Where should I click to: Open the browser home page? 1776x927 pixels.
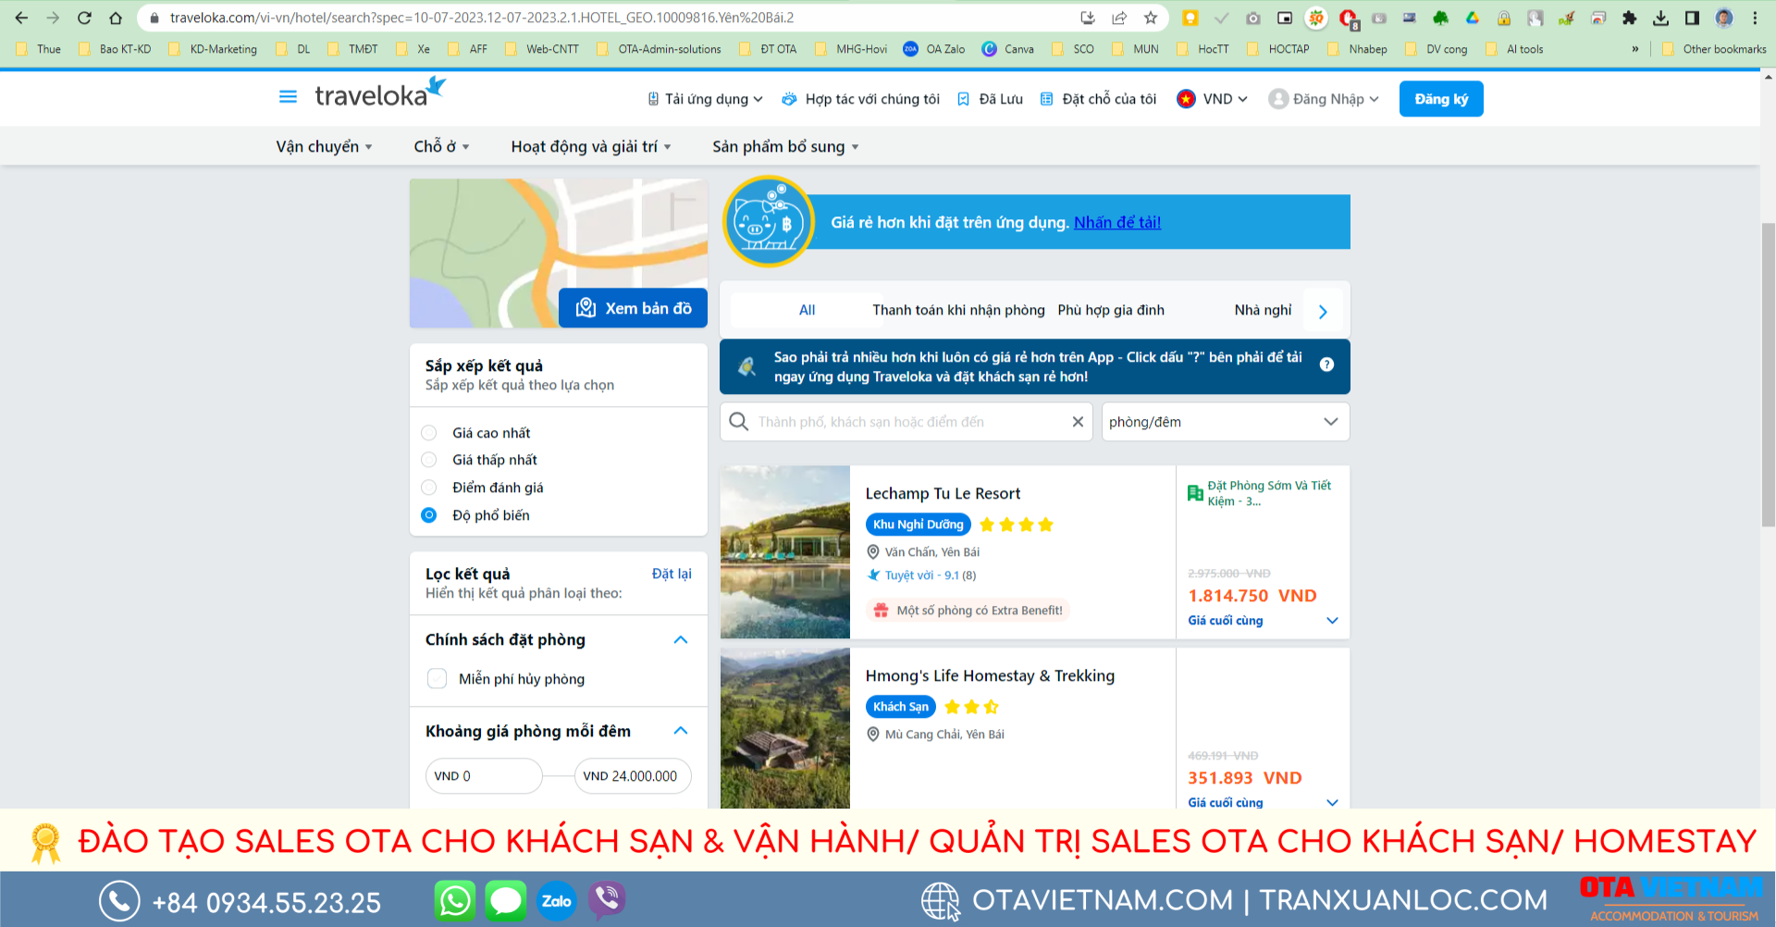[x=116, y=18]
